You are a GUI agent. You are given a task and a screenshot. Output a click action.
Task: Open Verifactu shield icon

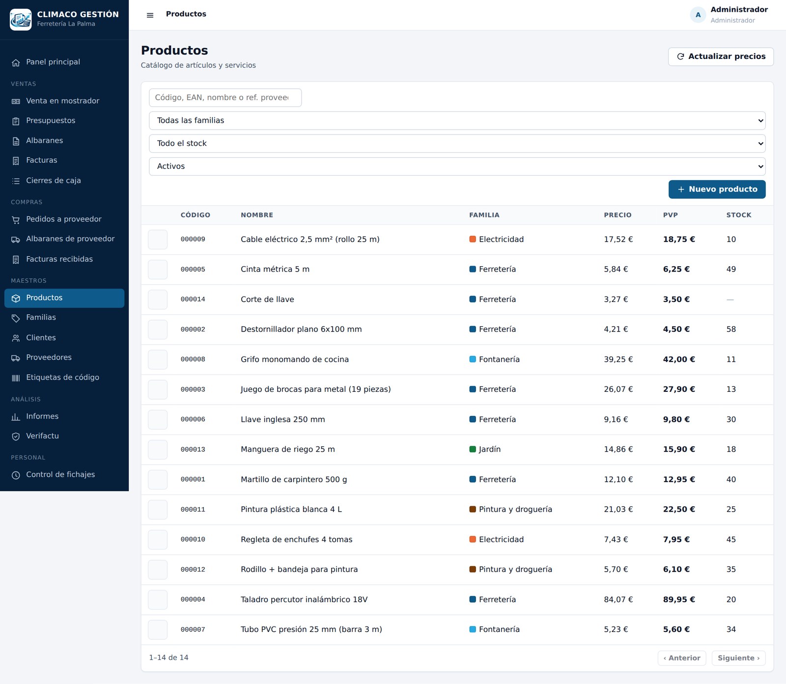[x=16, y=436]
